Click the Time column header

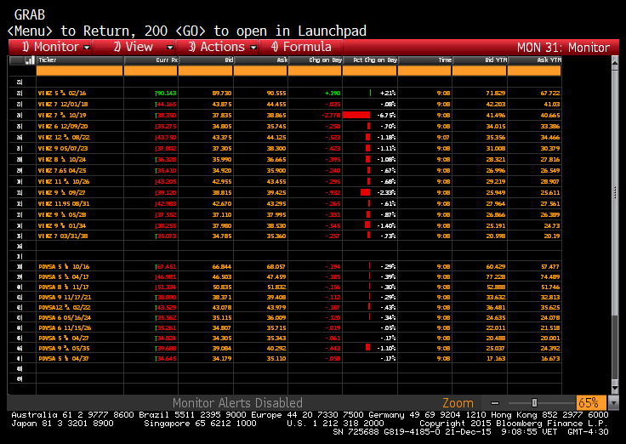[x=425, y=60]
